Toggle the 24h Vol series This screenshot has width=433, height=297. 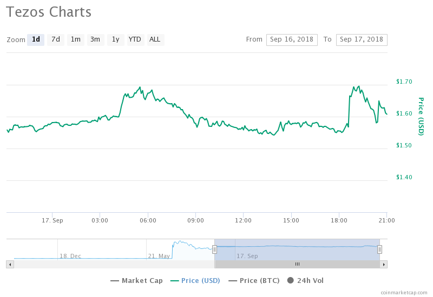click(305, 280)
